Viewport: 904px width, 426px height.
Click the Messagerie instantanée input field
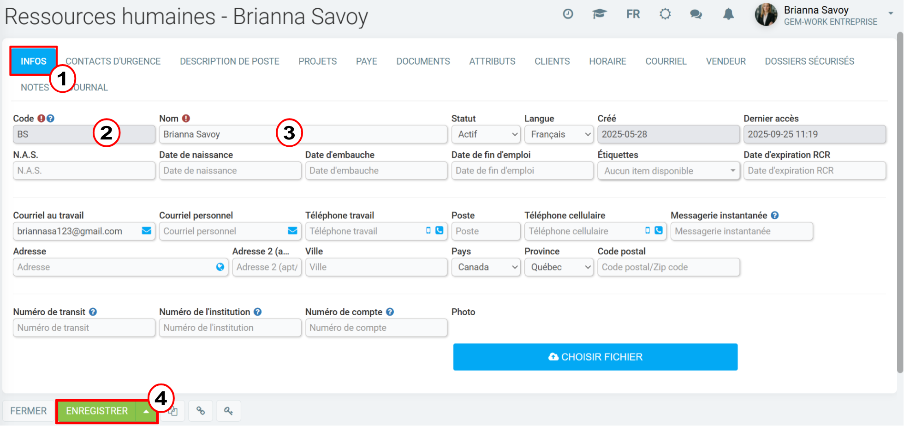742,231
